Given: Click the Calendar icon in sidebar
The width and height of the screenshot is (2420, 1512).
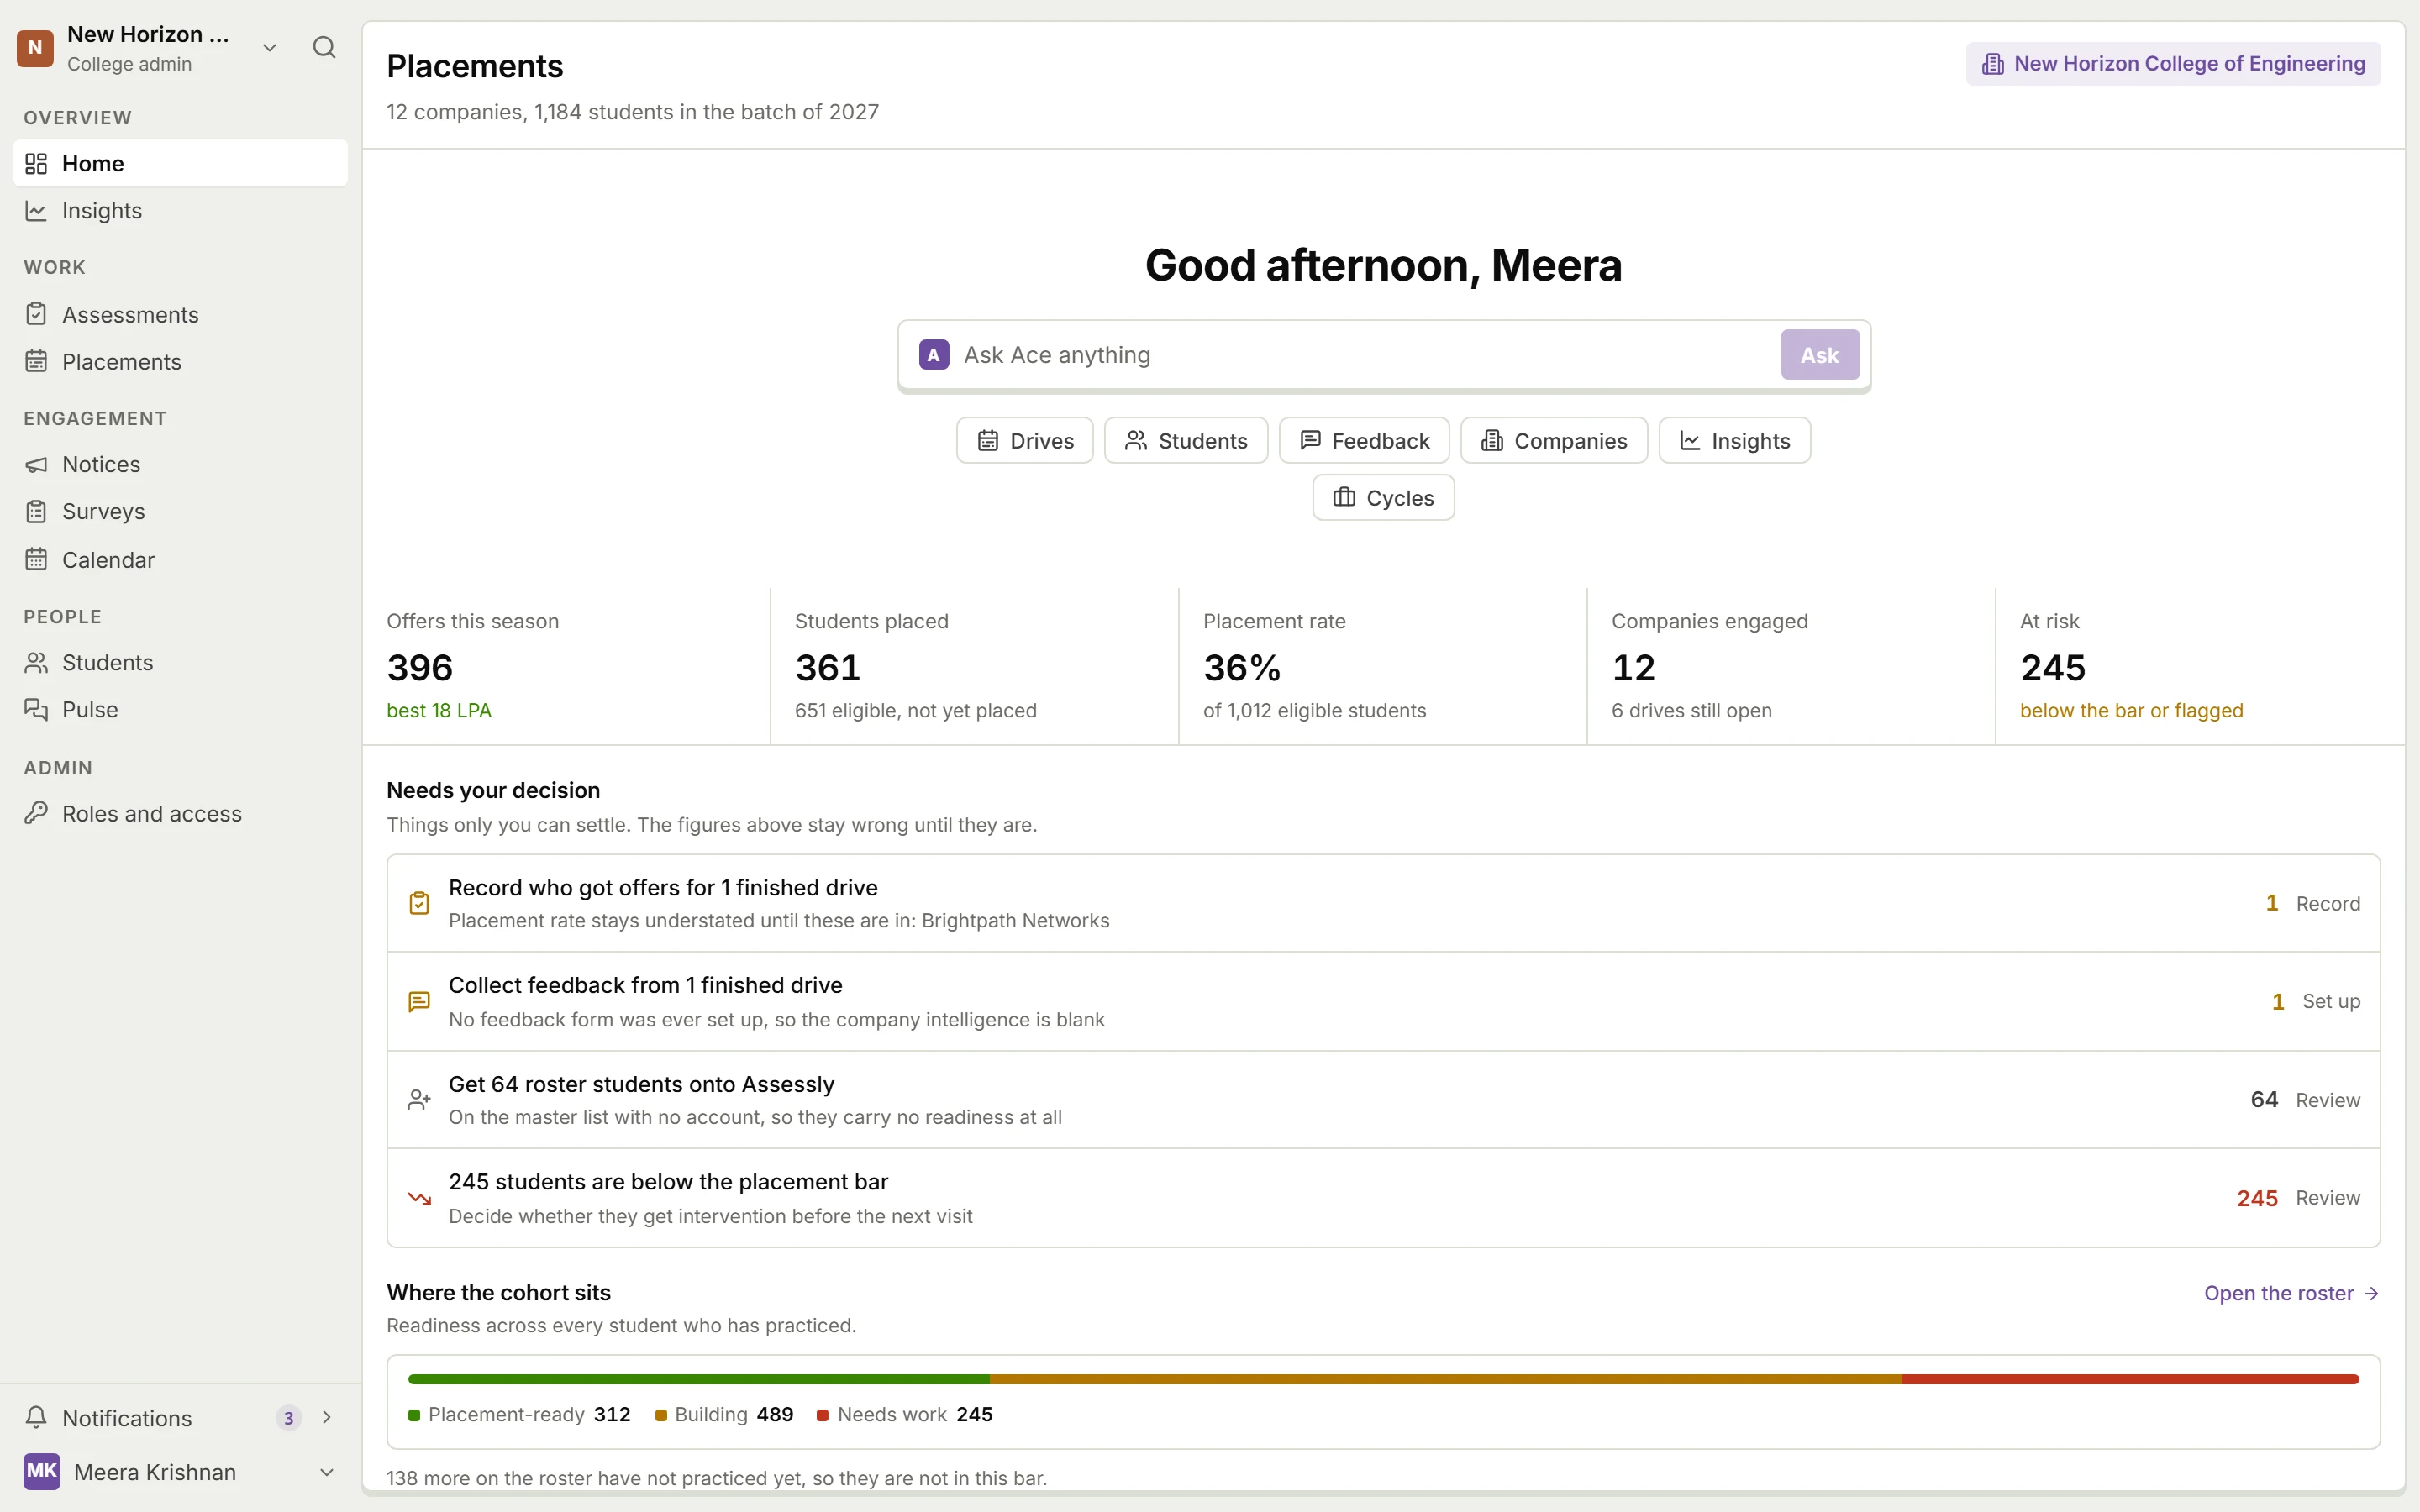Looking at the screenshot, I should click(x=36, y=559).
